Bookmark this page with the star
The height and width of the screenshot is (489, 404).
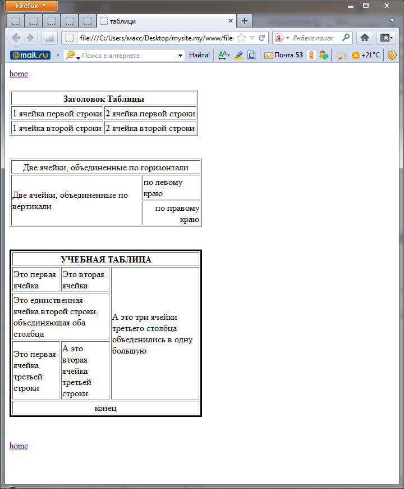tap(241, 38)
